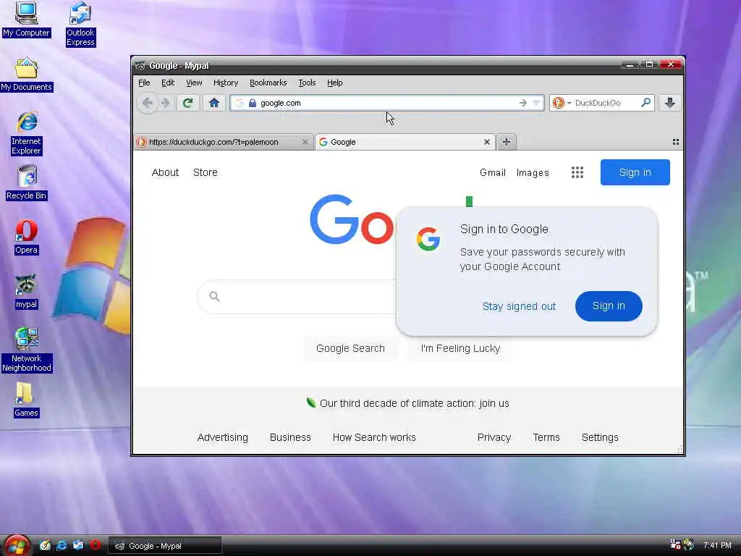Select the Internet Explorer desktop icon
The height and width of the screenshot is (556, 741).
pos(27,133)
